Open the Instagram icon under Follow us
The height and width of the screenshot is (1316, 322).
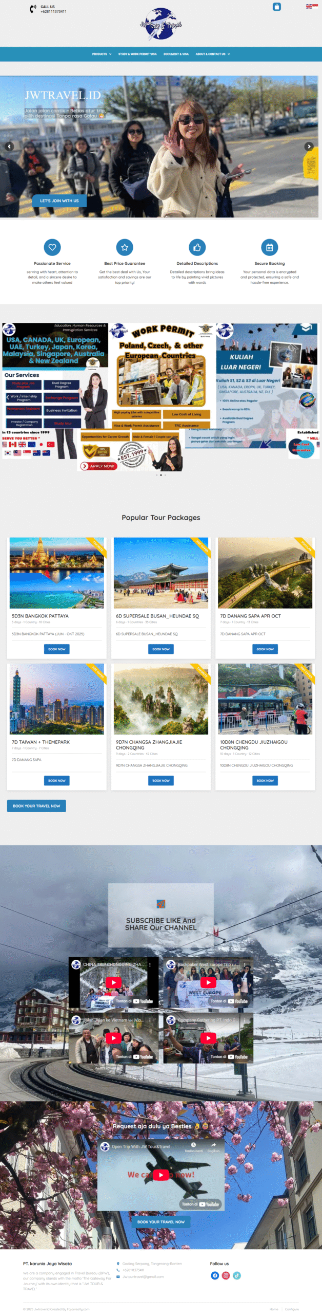coord(226,1275)
